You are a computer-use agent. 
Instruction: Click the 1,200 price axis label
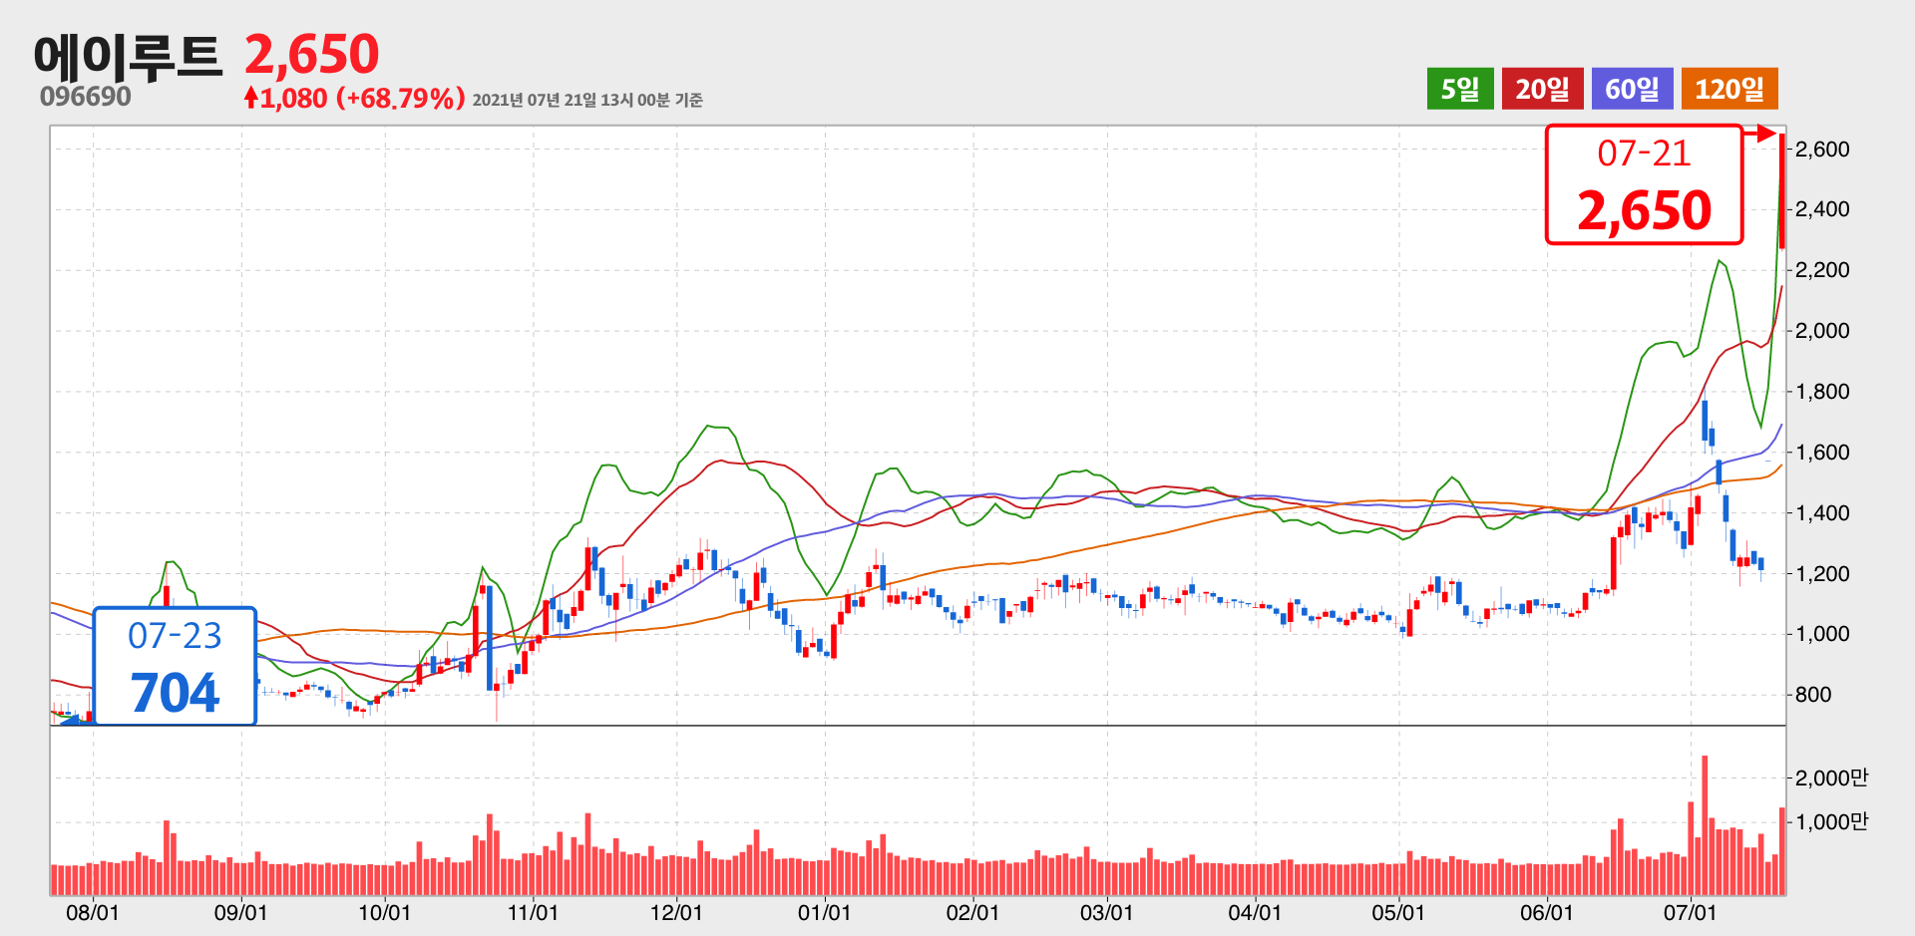coord(1822,574)
